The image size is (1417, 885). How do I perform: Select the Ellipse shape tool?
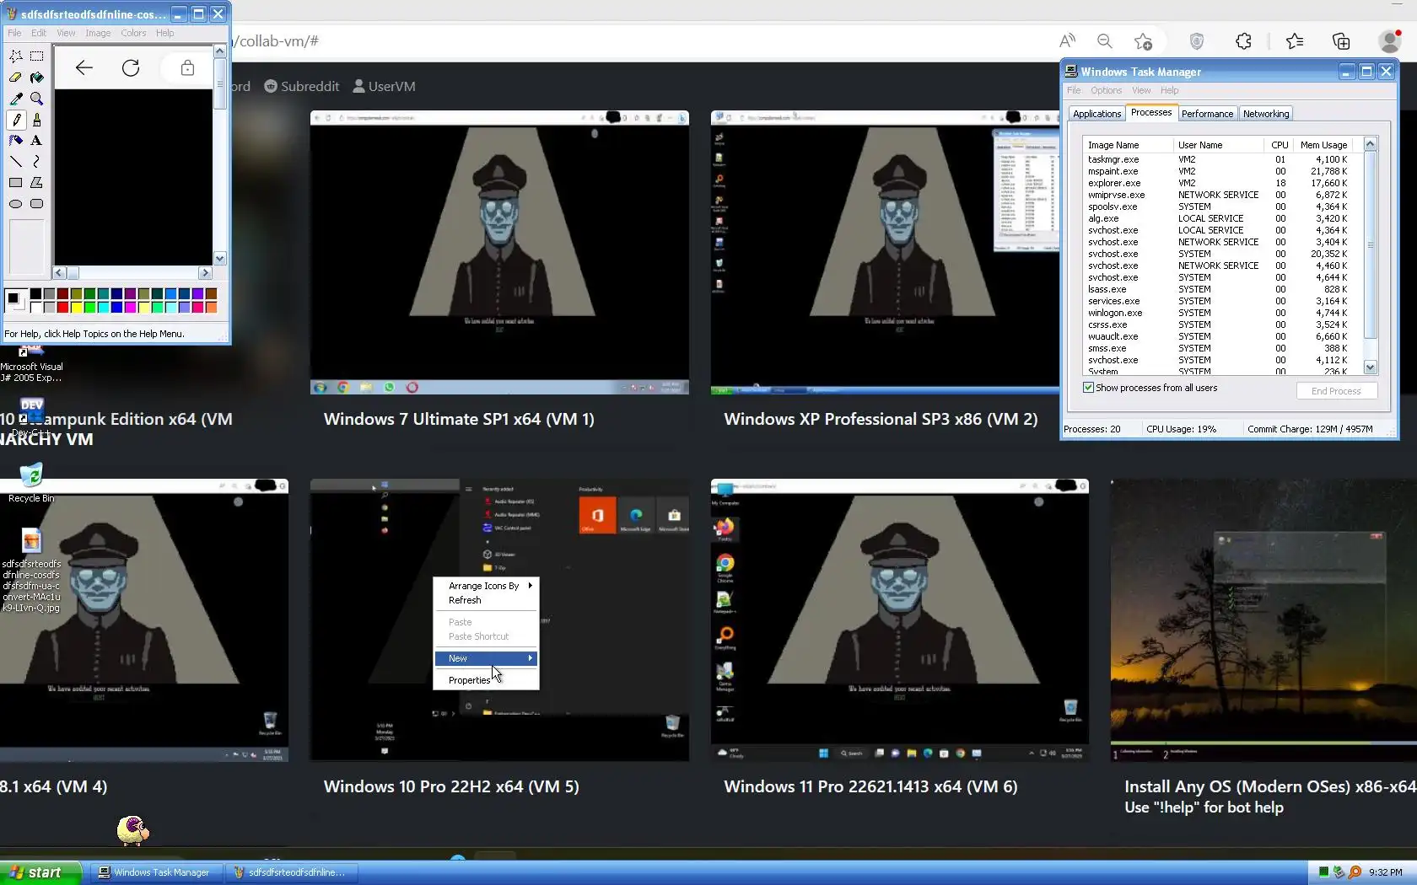[x=16, y=204]
